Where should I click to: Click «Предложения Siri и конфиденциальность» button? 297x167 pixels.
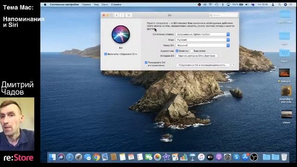click(203, 65)
